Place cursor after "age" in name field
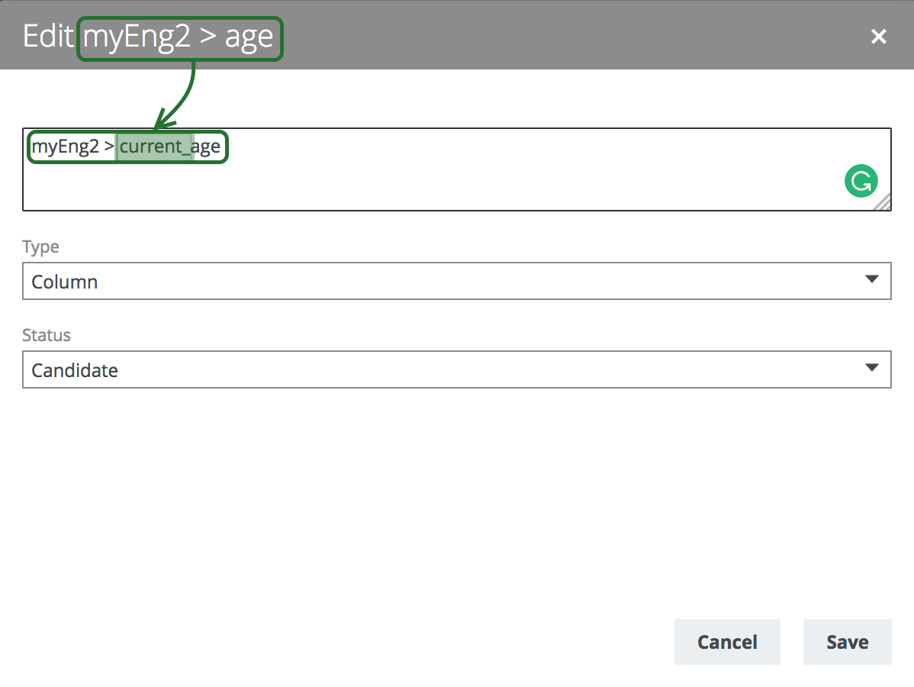The height and width of the screenshot is (687, 914). (x=221, y=147)
